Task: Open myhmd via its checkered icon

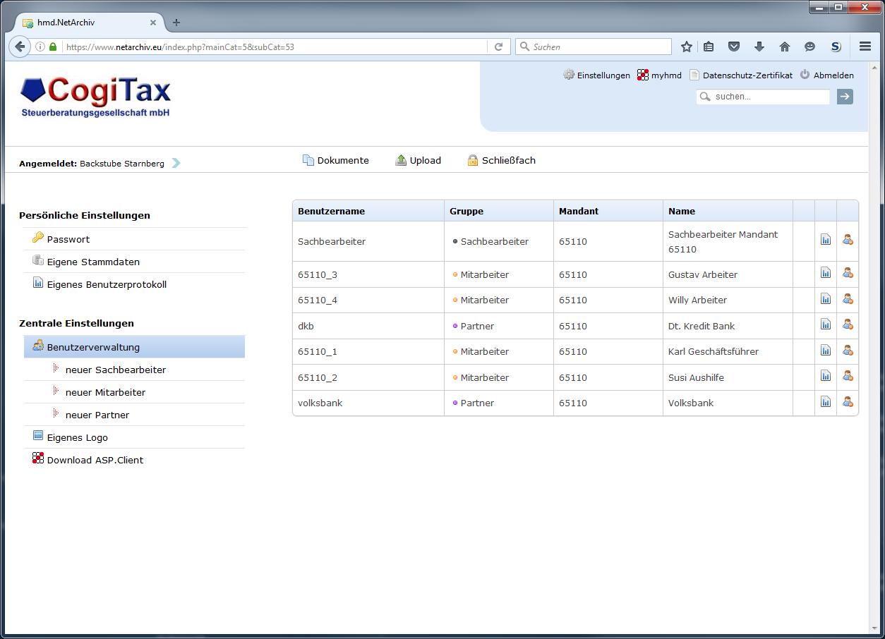Action: [x=642, y=75]
